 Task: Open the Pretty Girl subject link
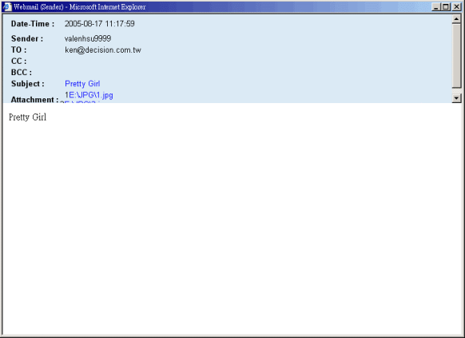[82, 84]
